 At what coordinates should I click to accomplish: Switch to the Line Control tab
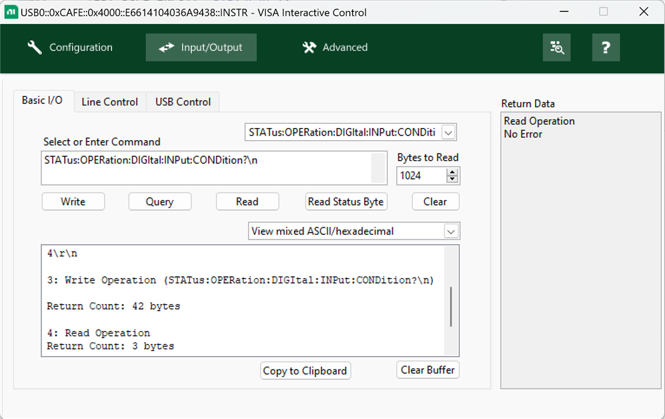point(109,102)
